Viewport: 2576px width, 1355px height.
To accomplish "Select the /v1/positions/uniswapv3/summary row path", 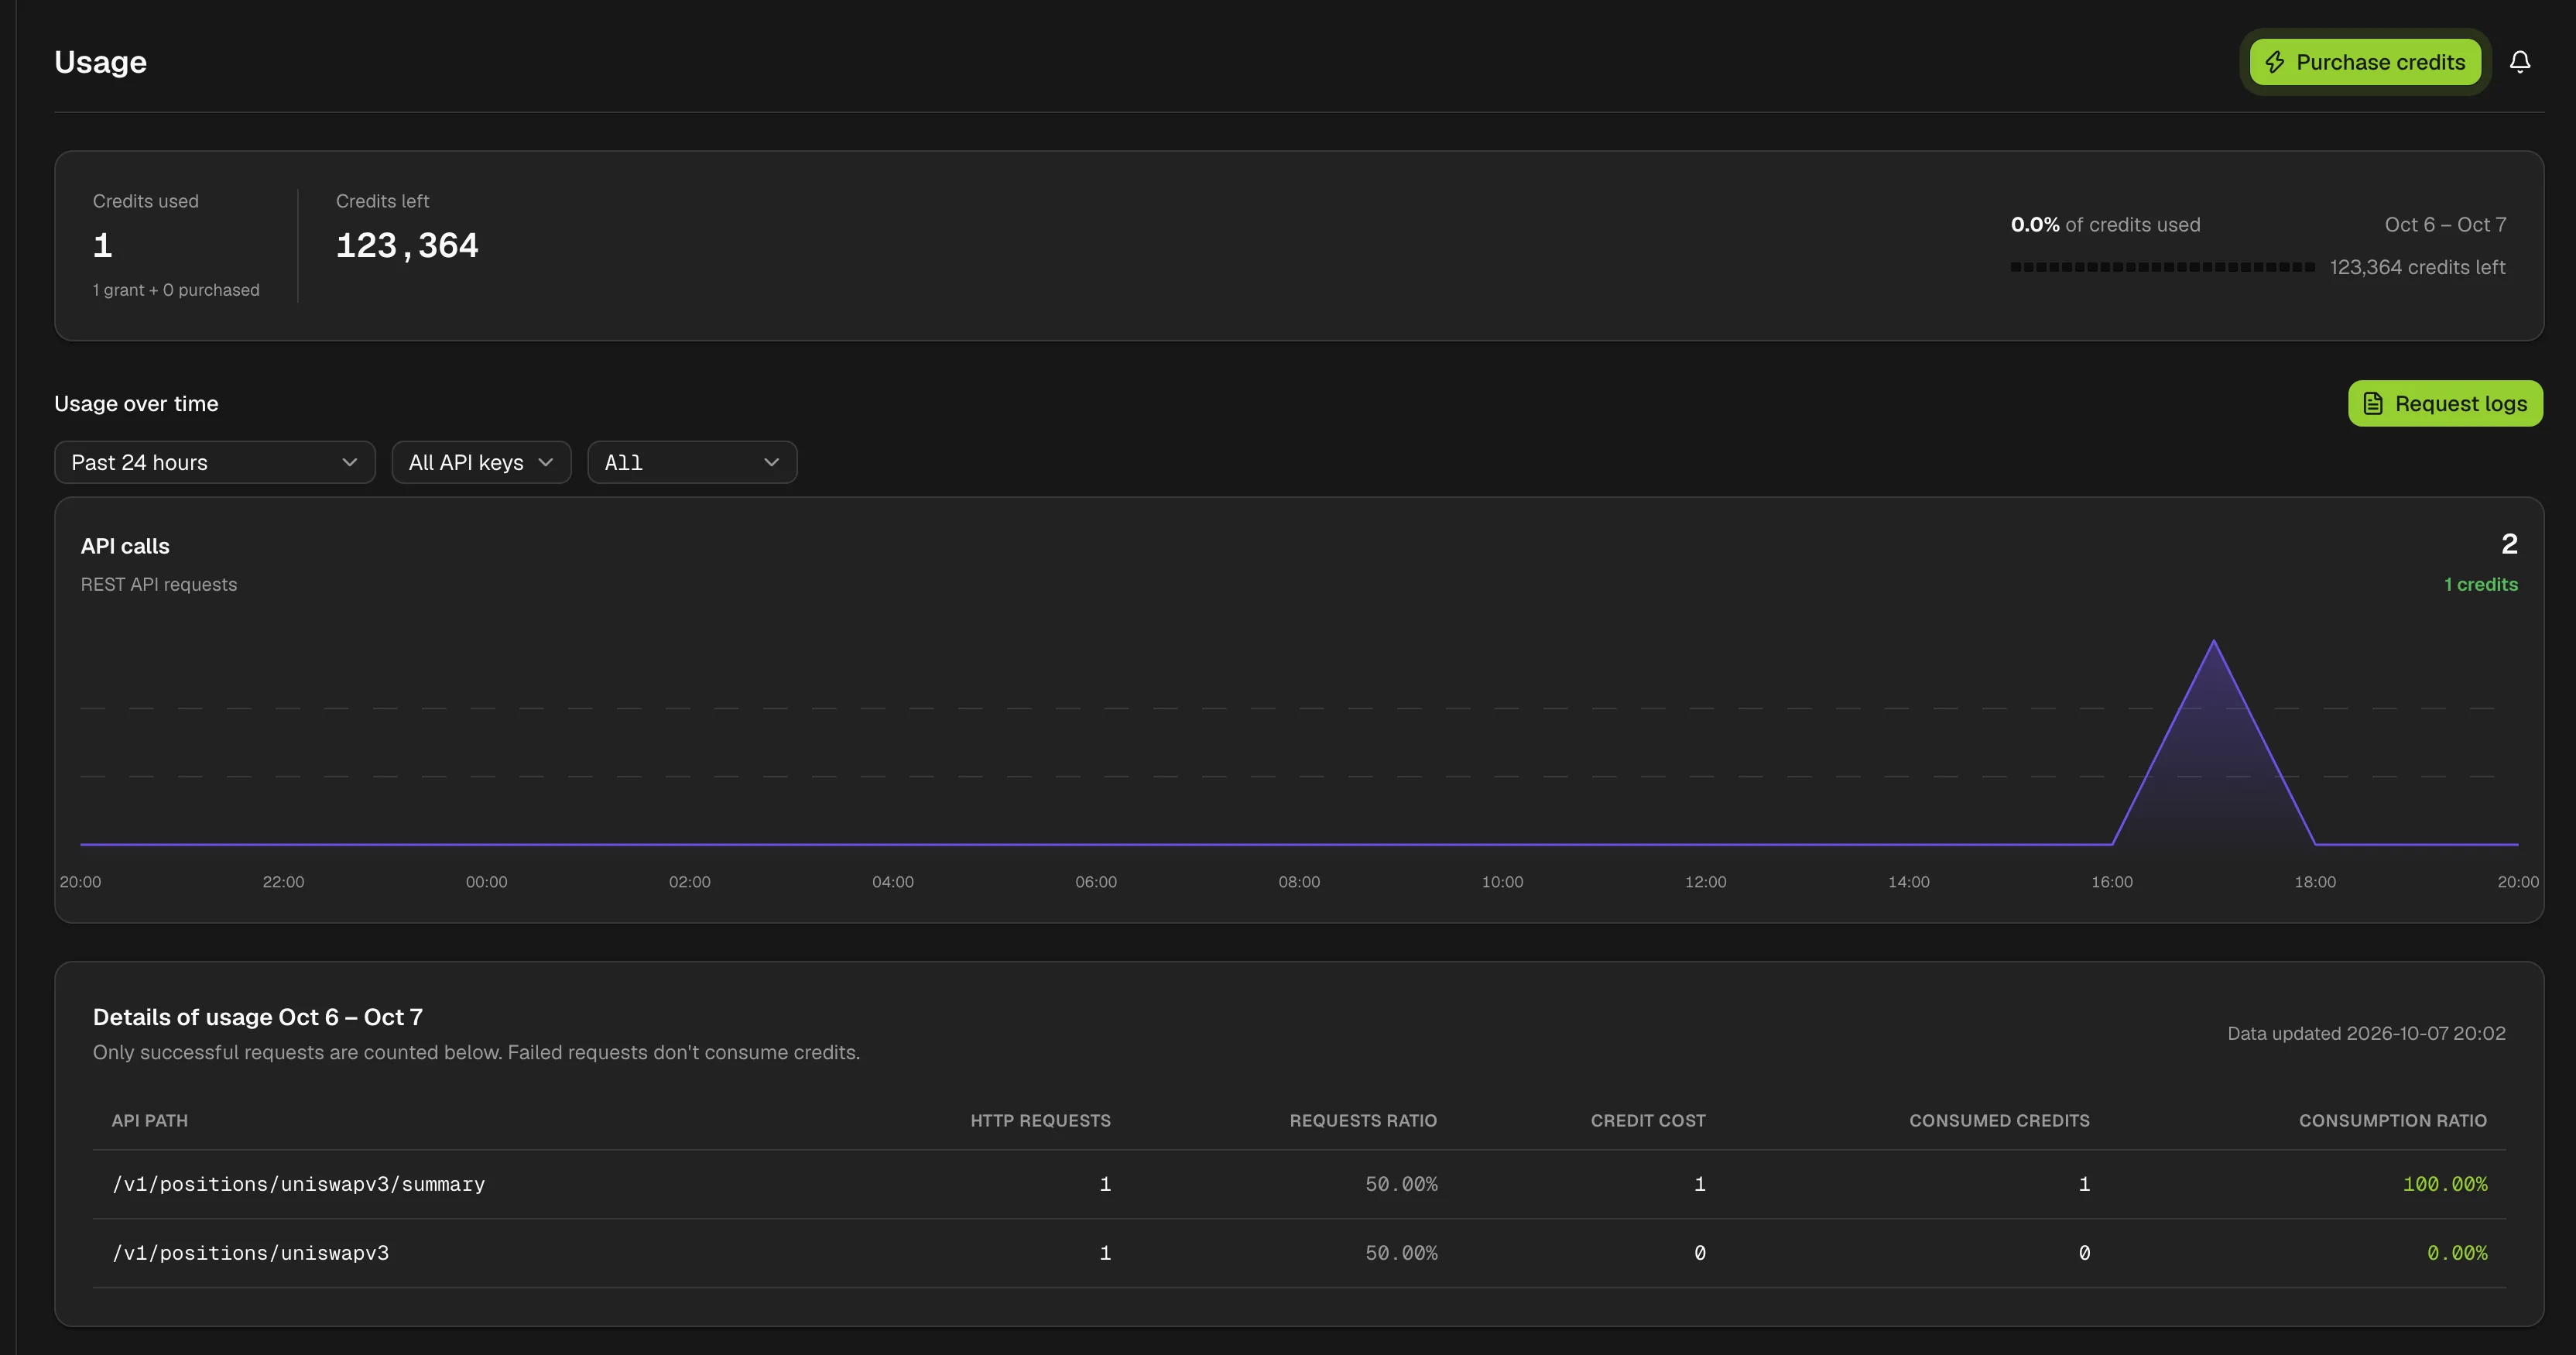I will tap(298, 1184).
